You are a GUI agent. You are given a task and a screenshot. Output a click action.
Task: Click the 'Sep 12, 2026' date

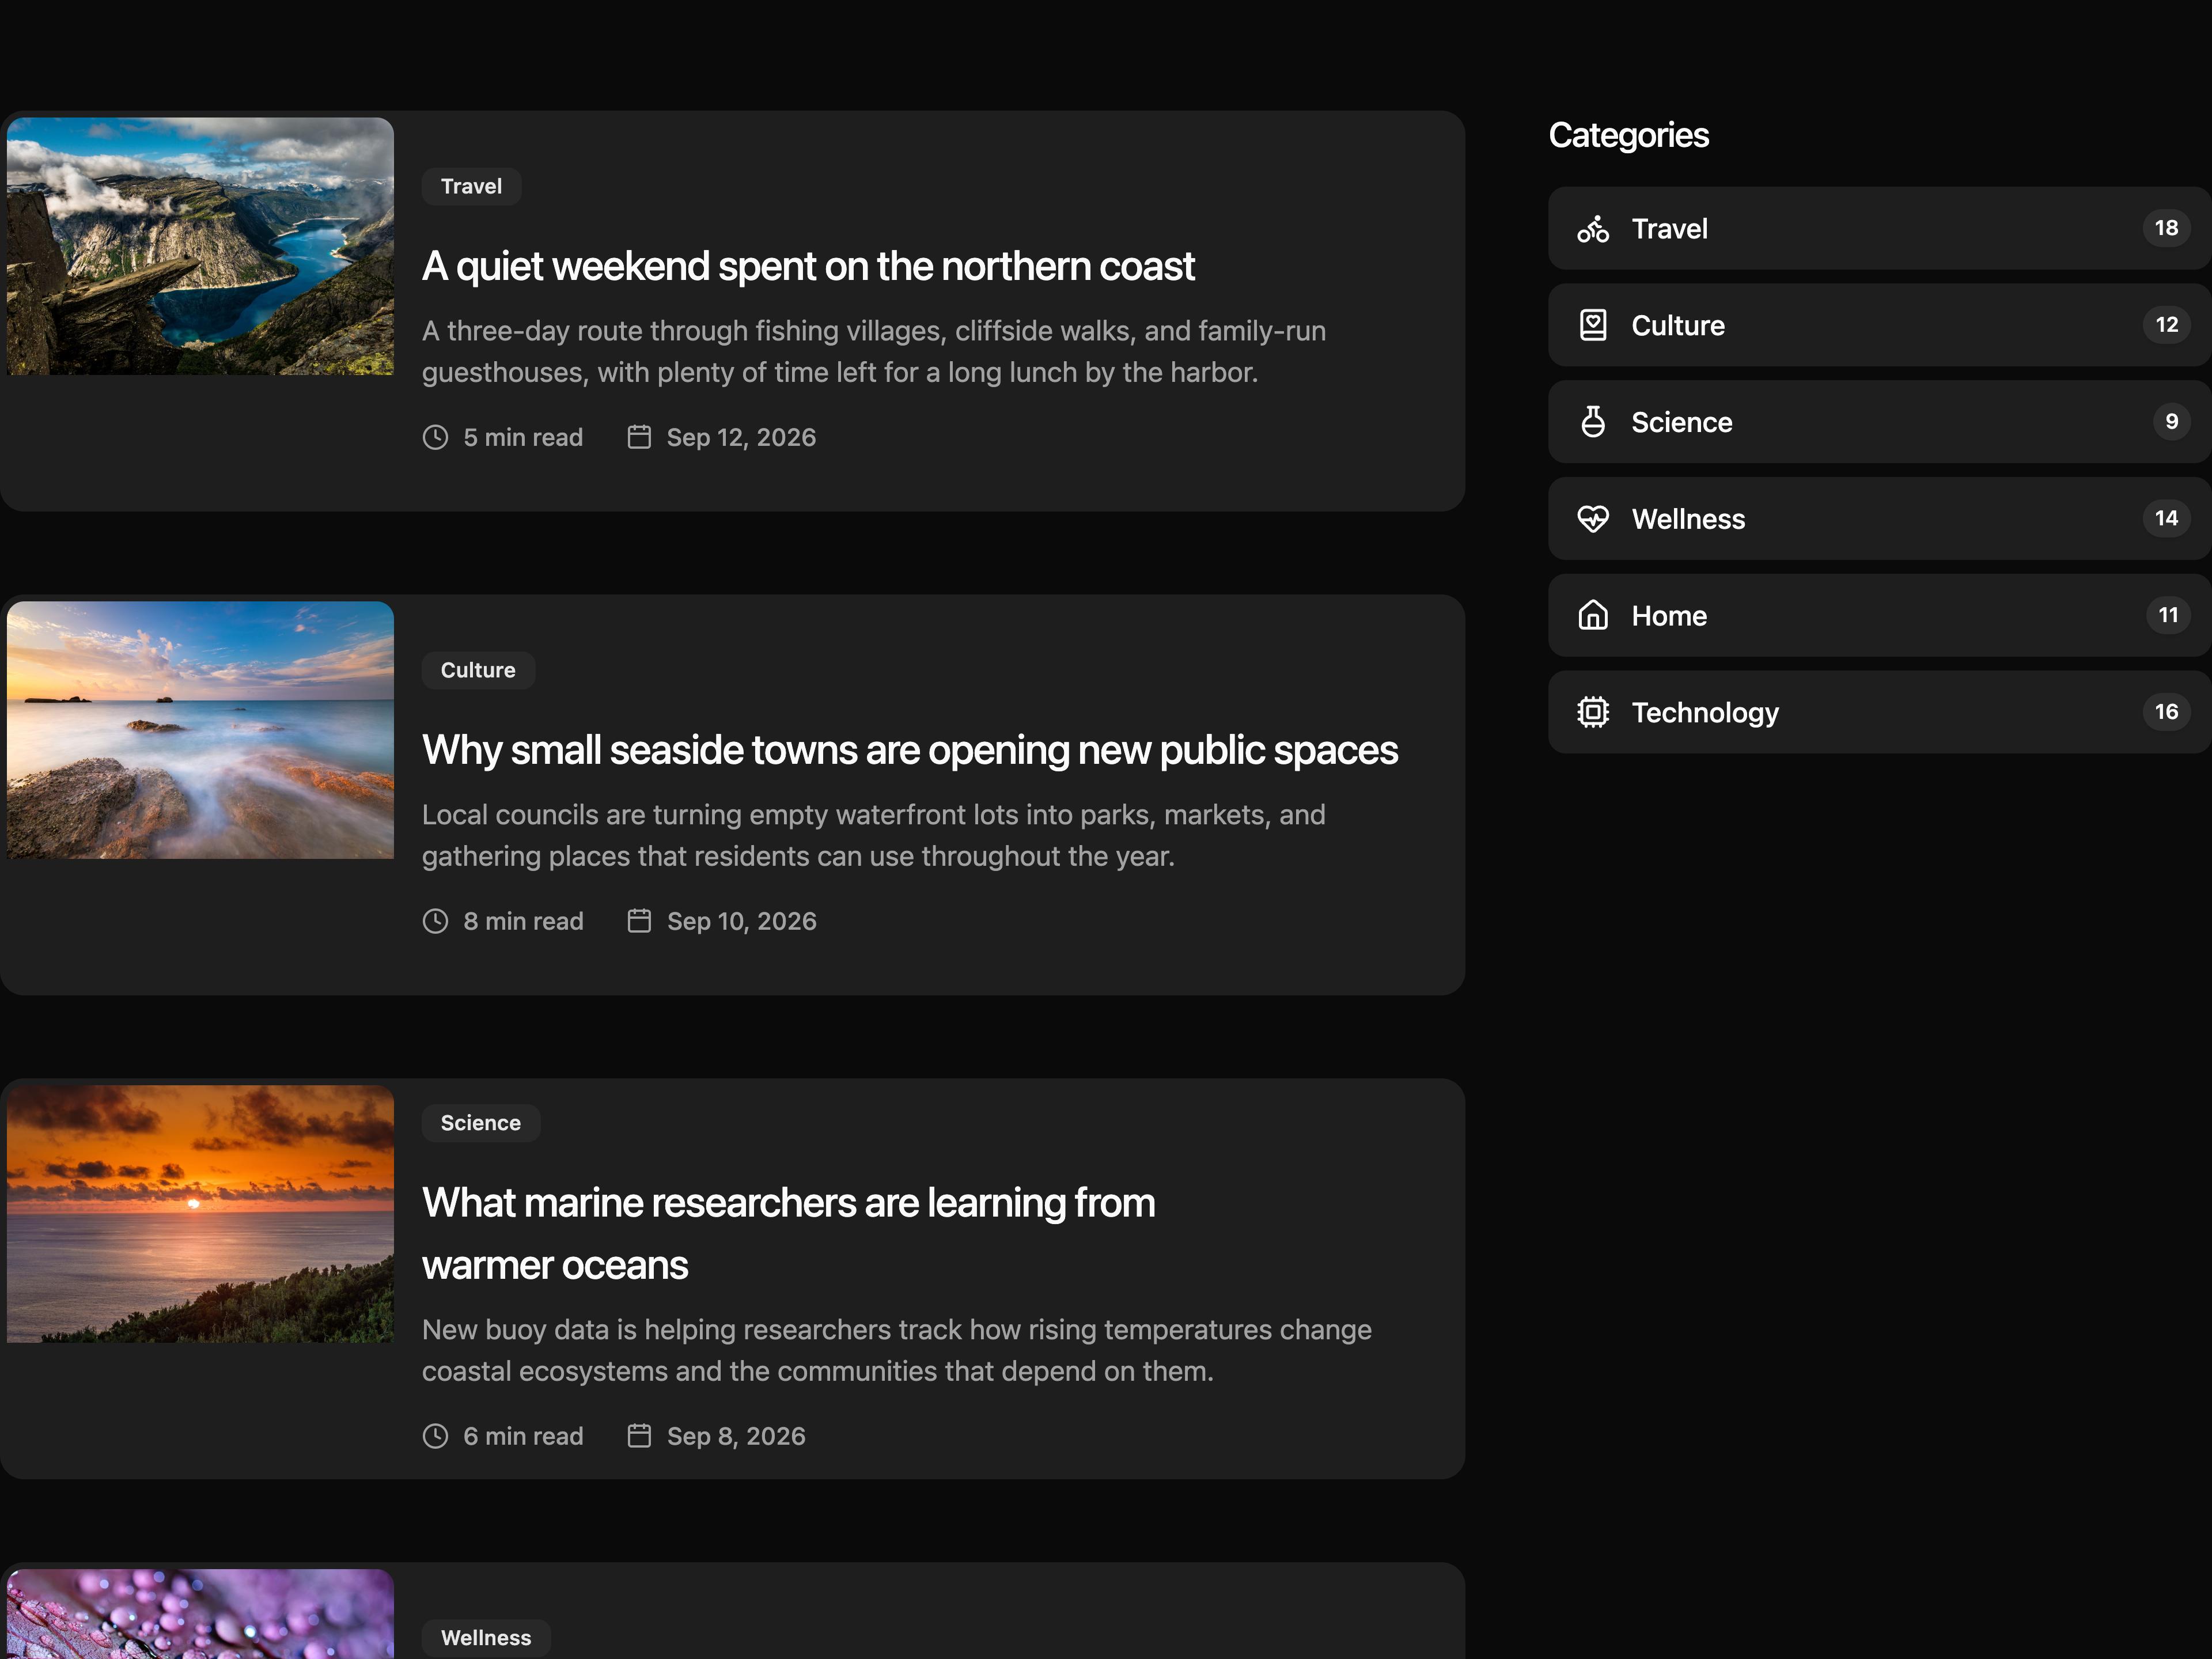coord(741,437)
